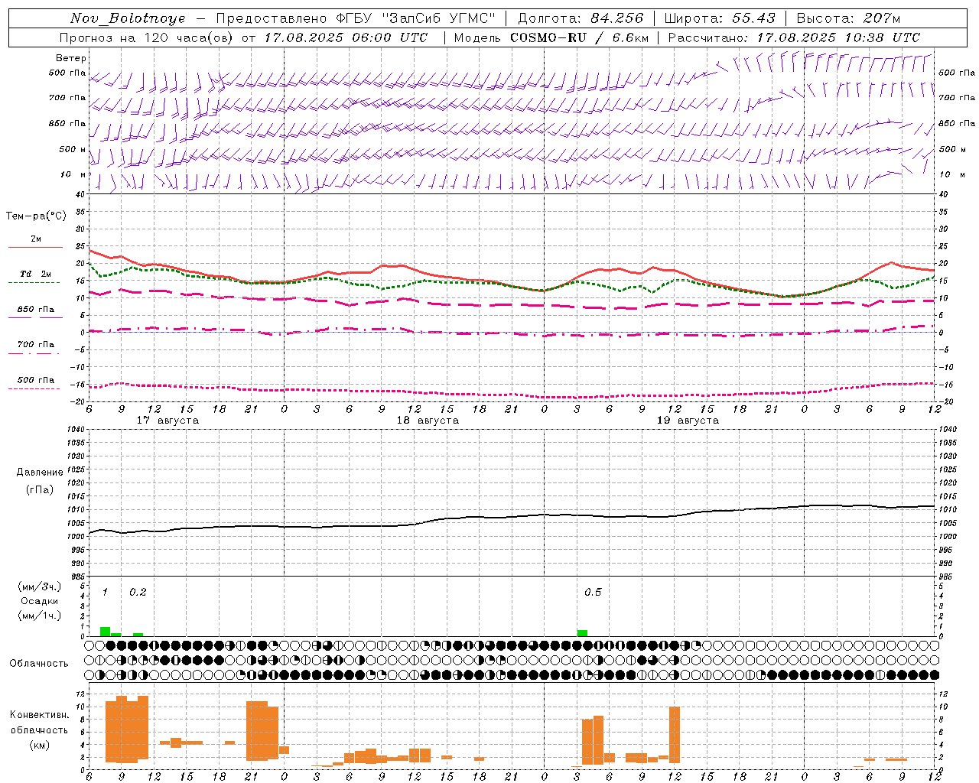Viewport: 979px width, 783px height.
Task: Click the 'Тем-ра(°C)' temperature axis title
Action: (x=36, y=216)
